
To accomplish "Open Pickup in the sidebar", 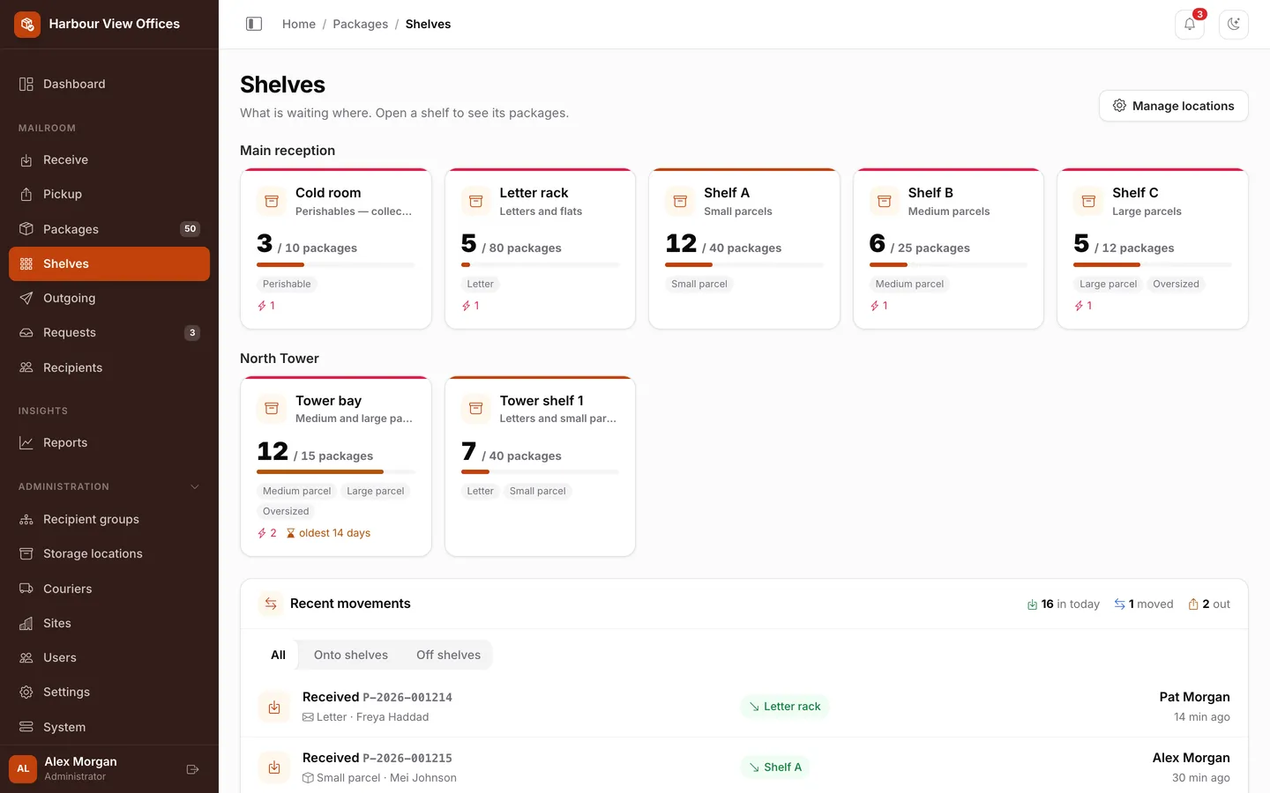I will tap(109, 194).
